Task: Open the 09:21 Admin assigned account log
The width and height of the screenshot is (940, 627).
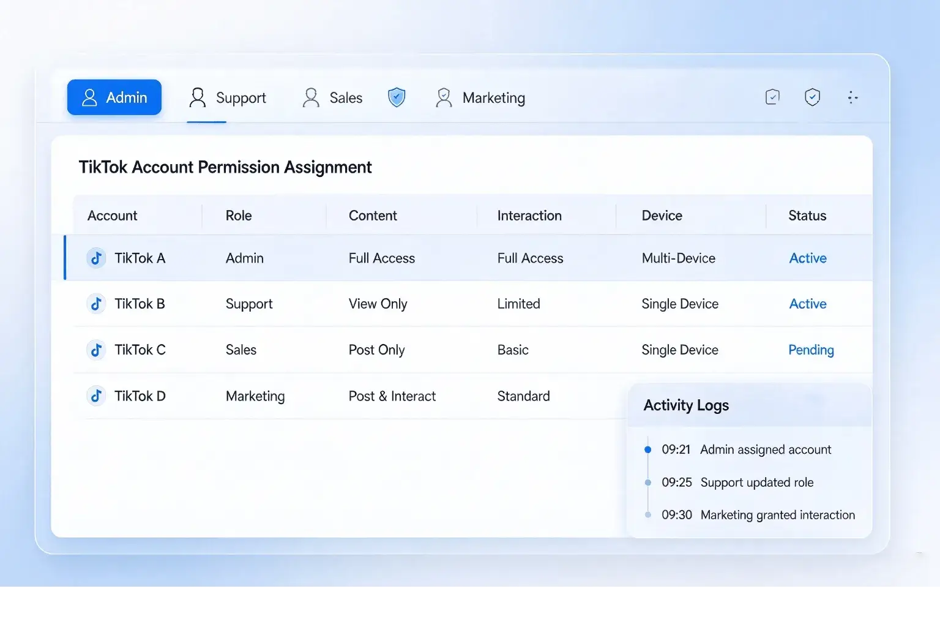Action: (746, 450)
